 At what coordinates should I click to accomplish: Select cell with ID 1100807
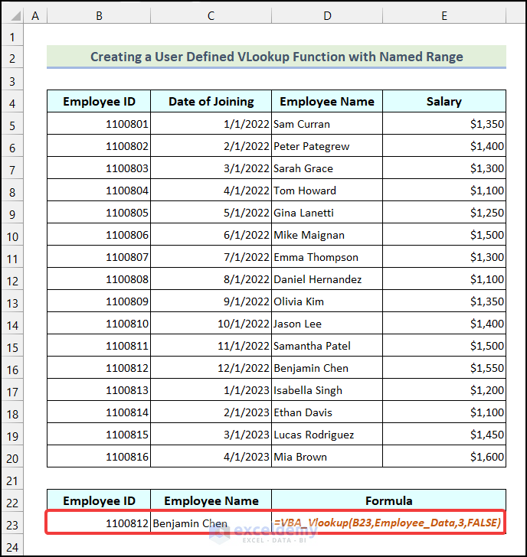tap(99, 257)
